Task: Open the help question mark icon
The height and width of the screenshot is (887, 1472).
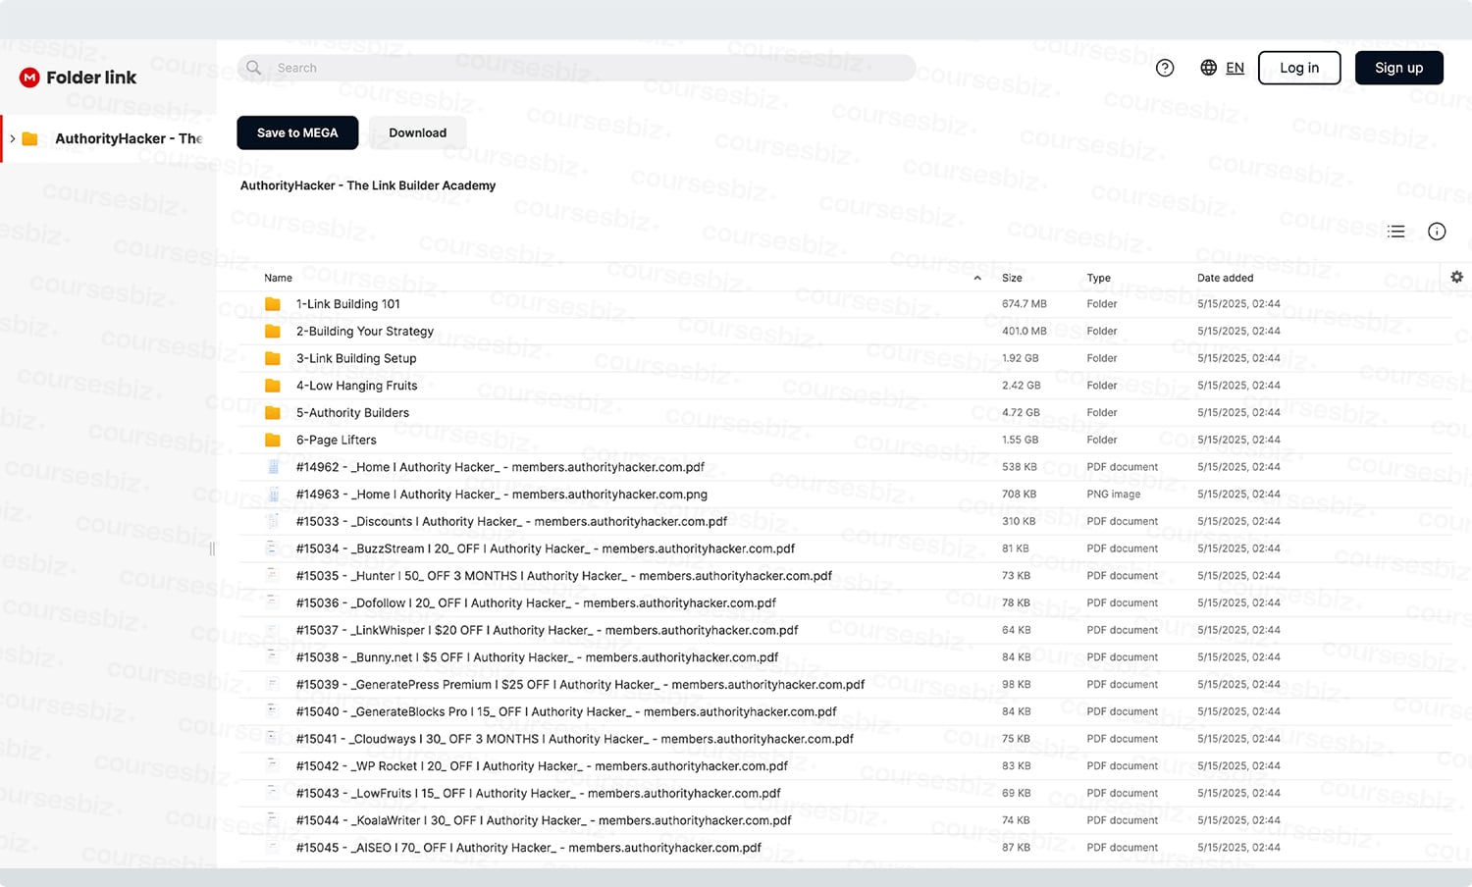Action: coord(1165,68)
